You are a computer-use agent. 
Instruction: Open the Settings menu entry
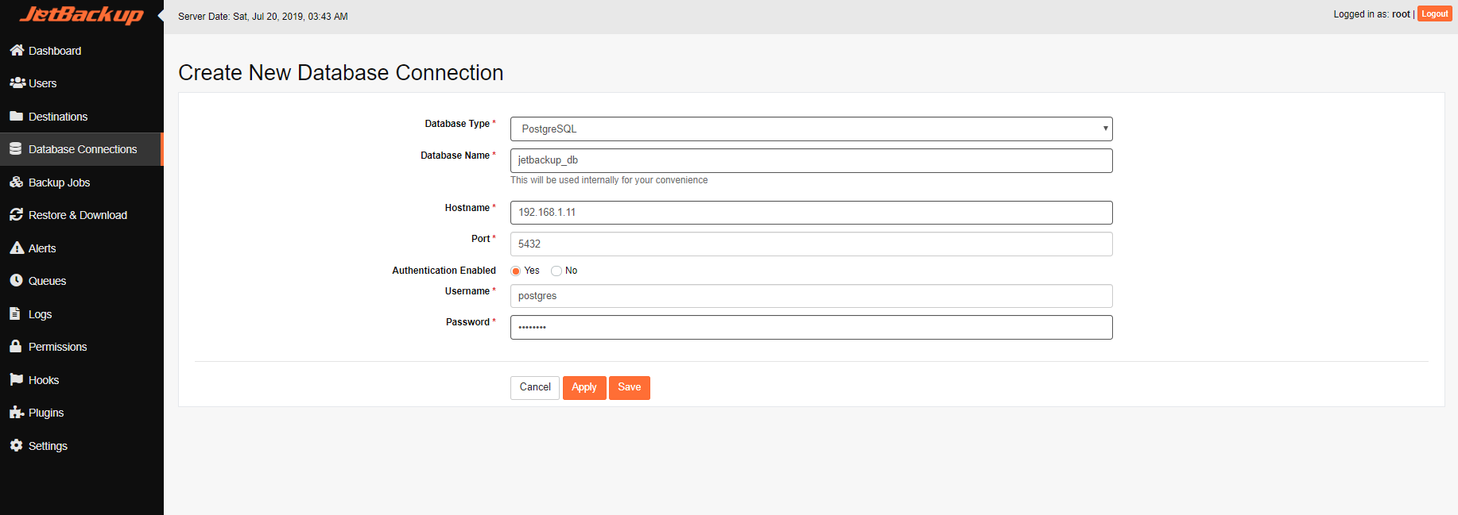pos(82,445)
